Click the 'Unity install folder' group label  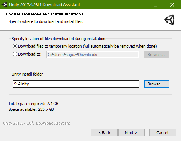[x=27, y=74]
